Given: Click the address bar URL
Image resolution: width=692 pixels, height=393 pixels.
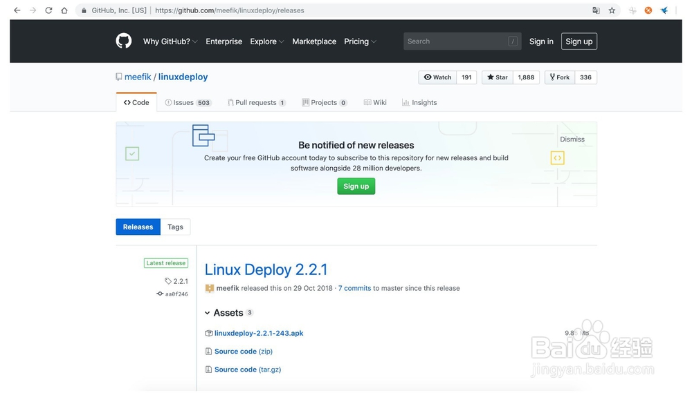Looking at the screenshot, I should (230, 10).
